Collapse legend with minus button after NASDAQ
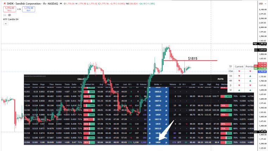Viewport: 268px width, 151px height. point(61,3)
